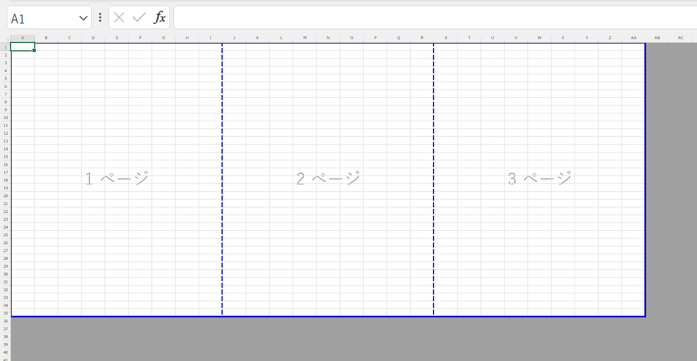Select row 35 by clicking its header

[x=6, y=313]
